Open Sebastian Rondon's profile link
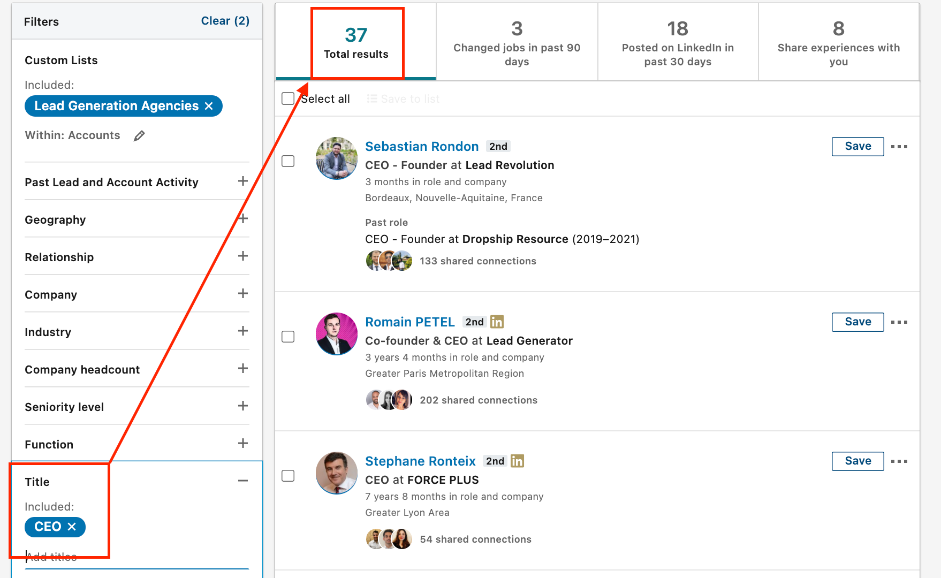Image resolution: width=941 pixels, height=578 pixels. (x=422, y=147)
